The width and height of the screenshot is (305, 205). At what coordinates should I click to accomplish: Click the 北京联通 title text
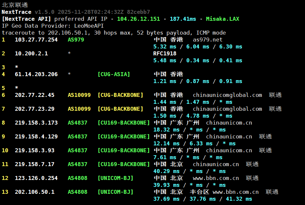coord(15,5)
